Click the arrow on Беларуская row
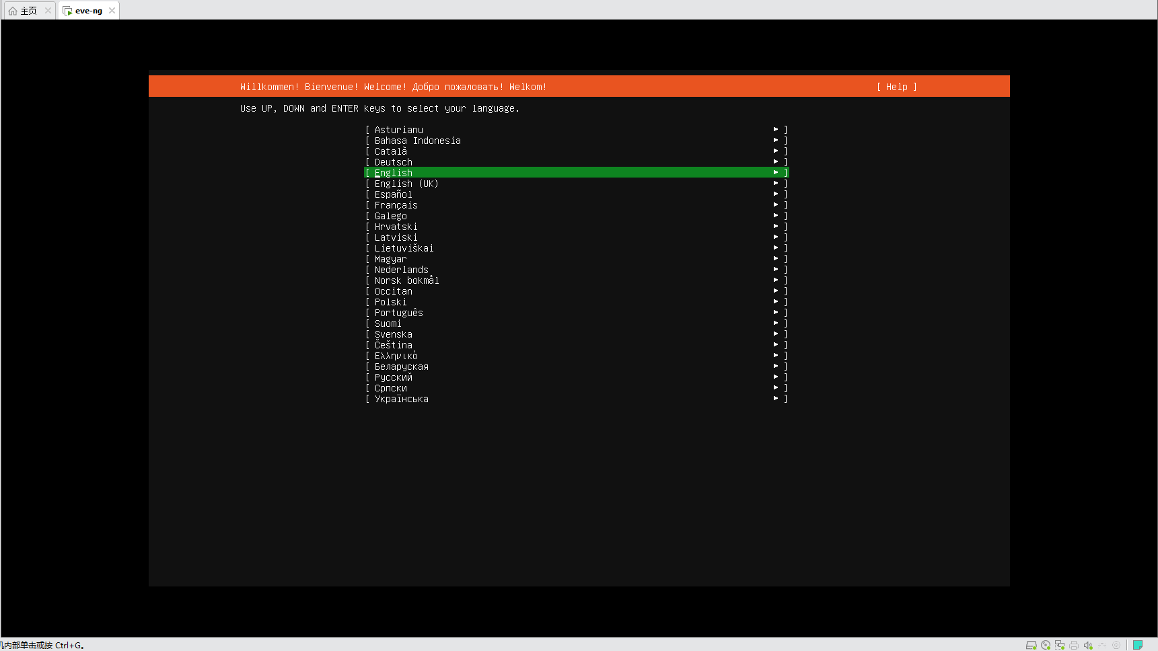 pyautogui.click(x=776, y=366)
